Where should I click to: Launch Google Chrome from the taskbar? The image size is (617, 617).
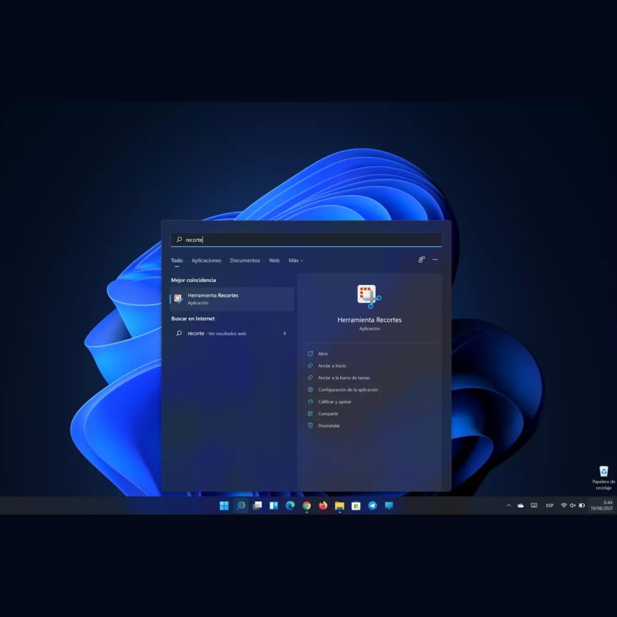[306, 505]
